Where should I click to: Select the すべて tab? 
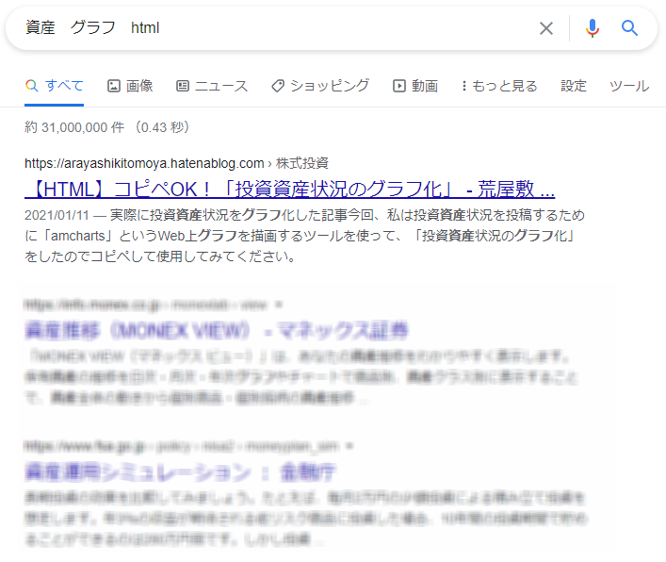pos(55,86)
